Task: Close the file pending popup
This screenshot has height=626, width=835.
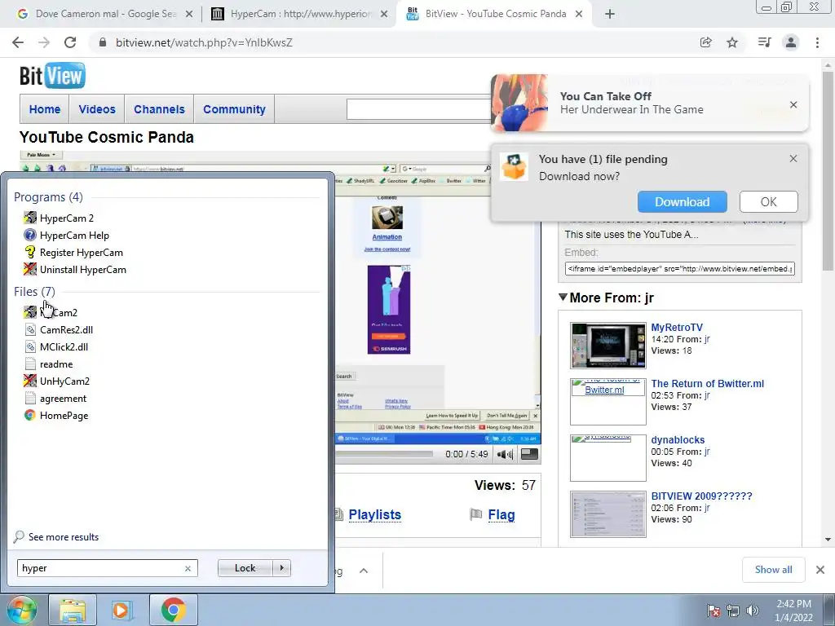Action: [x=793, y=159]
